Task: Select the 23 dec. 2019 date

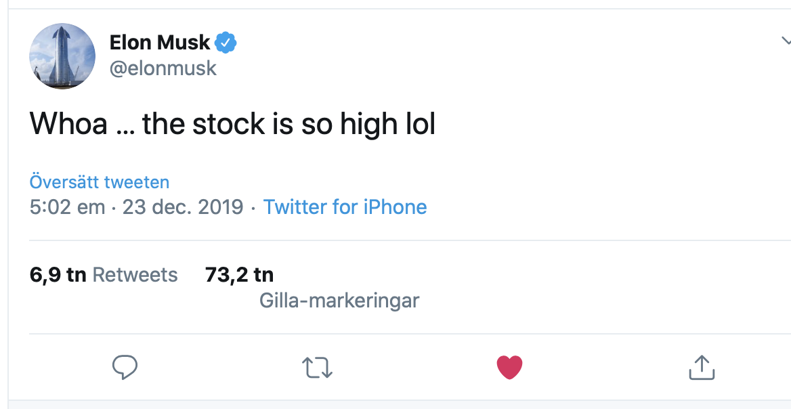Action: [183, 207]
